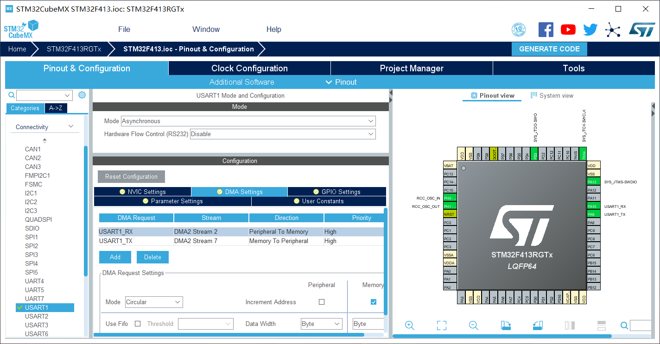Open the File menu
This screenshot has width=660, height=344.
[124, 29]
